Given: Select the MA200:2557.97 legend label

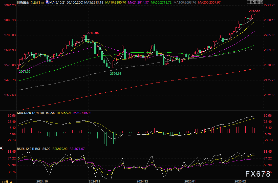Looking at the screenshot, I should tap(209, 2).
